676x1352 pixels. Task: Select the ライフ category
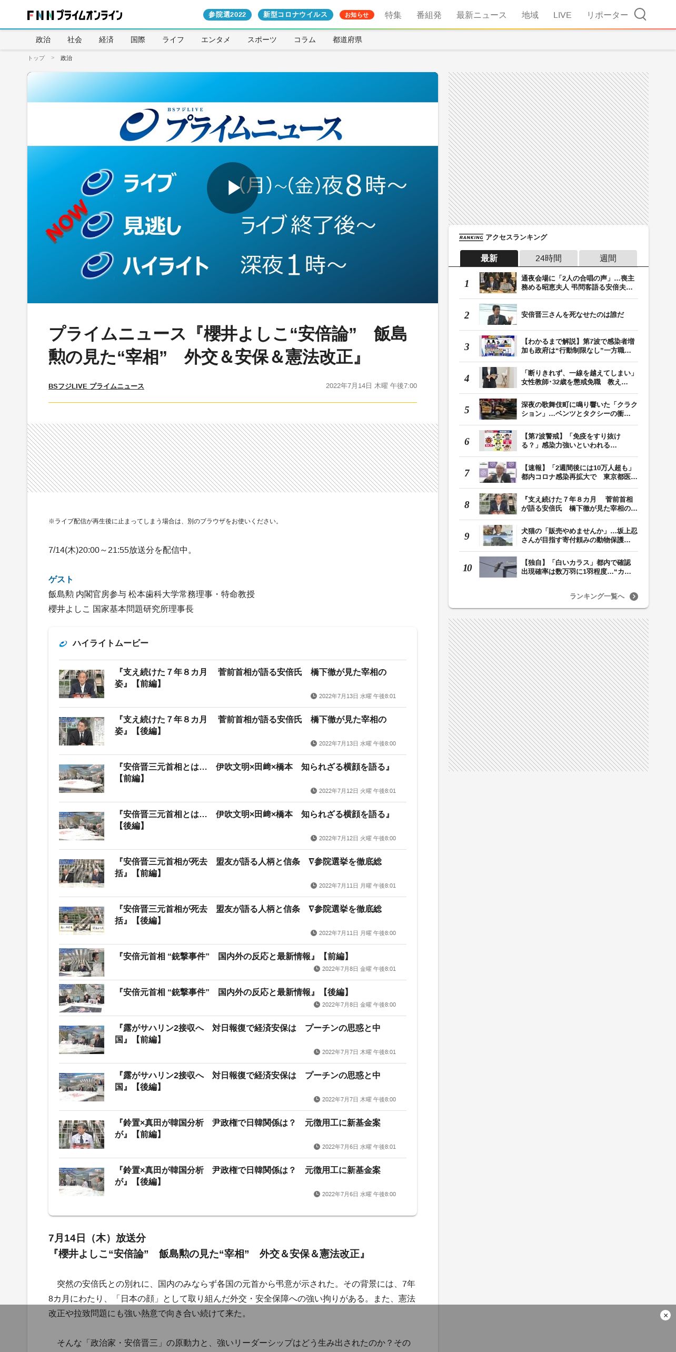[x=173, y=39]
